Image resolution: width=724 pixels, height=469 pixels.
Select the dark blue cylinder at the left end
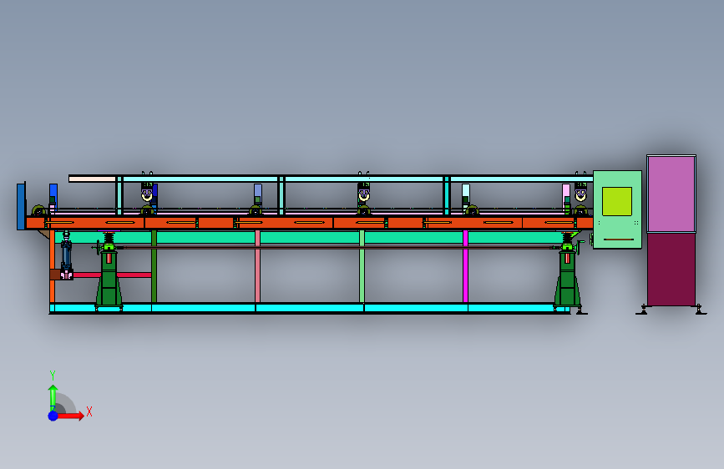point(67,255)
